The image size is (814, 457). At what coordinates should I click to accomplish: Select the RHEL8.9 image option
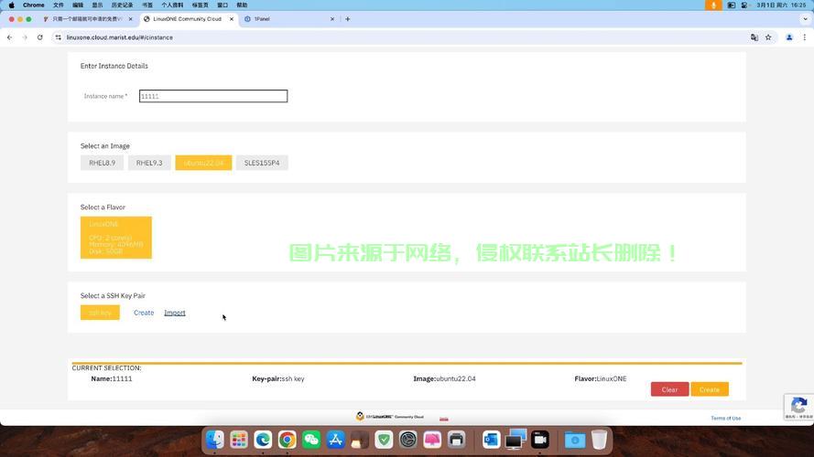click(x=102, y=163)
